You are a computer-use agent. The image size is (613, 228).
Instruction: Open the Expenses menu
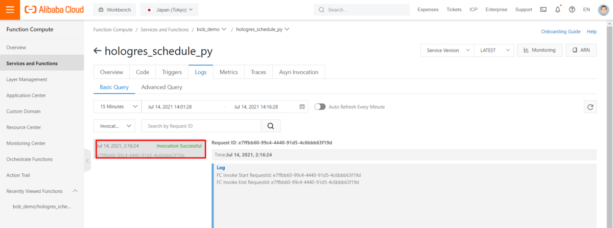(x=428, y=9)
